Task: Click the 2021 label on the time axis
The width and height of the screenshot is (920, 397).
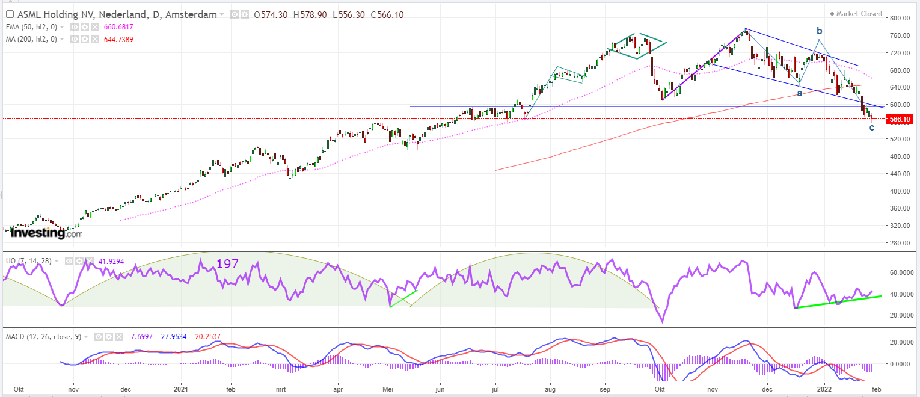Action: [x=182, y=389]
